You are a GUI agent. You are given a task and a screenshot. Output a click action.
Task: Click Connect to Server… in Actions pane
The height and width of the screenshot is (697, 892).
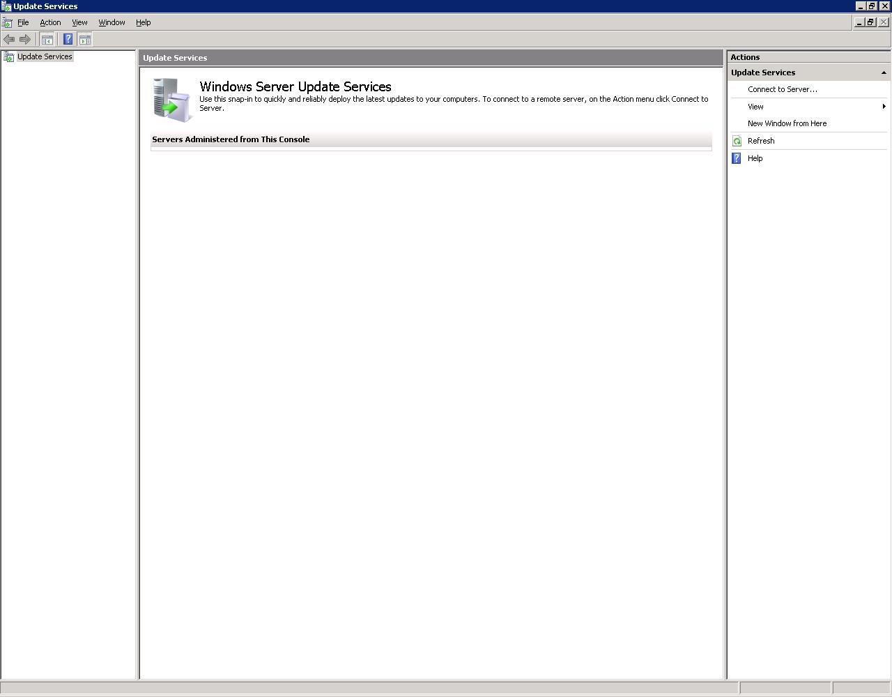[x=782, y=89]
